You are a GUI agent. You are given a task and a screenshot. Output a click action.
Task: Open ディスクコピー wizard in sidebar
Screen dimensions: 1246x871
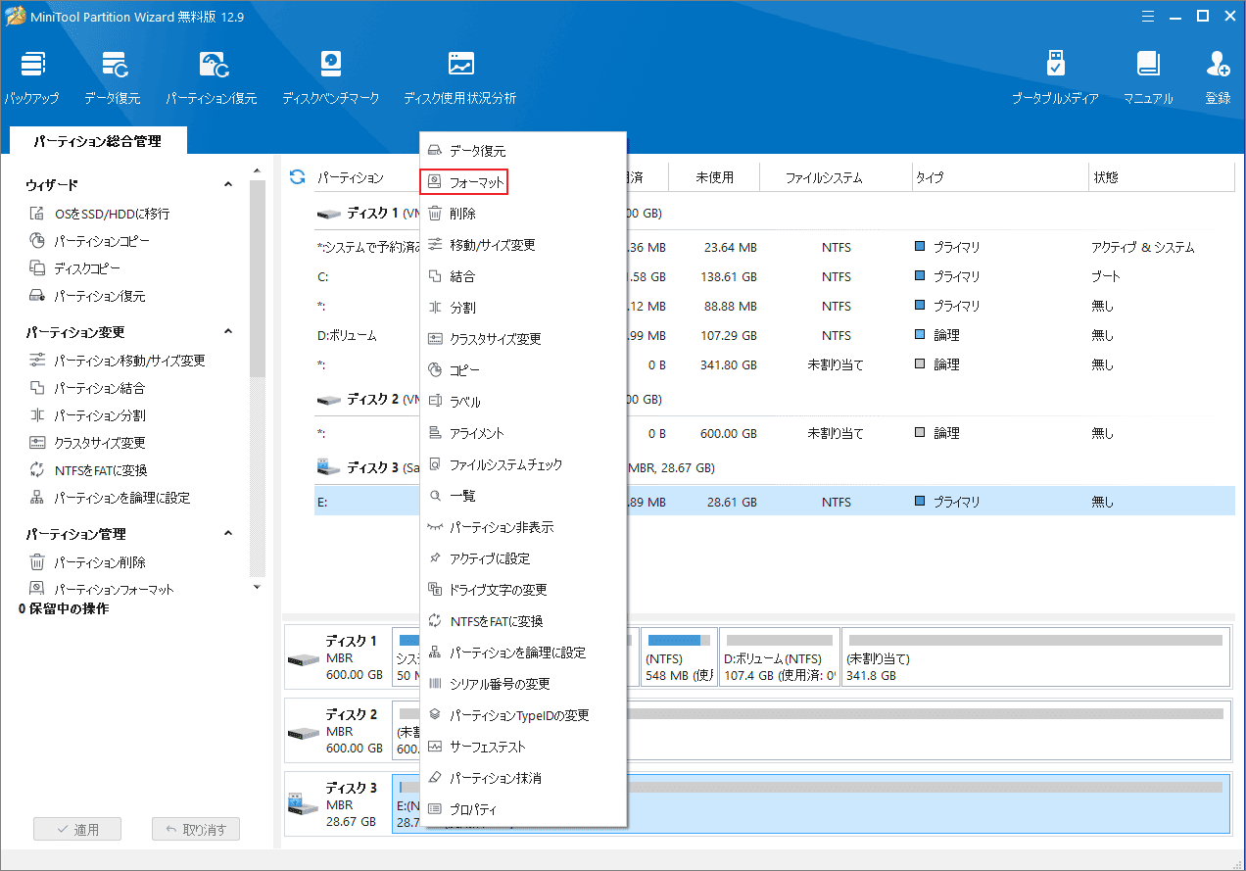75,268
